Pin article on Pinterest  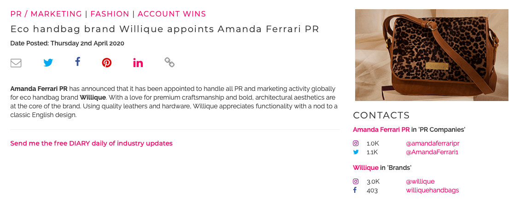coord(106,62)
